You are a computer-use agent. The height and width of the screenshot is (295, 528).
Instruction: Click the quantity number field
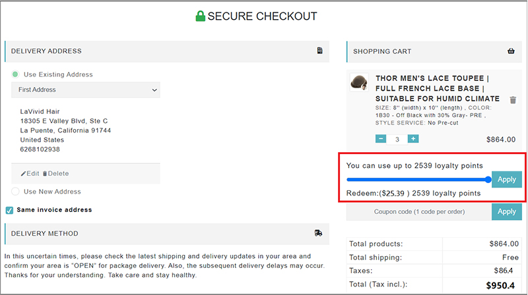click(397, 139)
